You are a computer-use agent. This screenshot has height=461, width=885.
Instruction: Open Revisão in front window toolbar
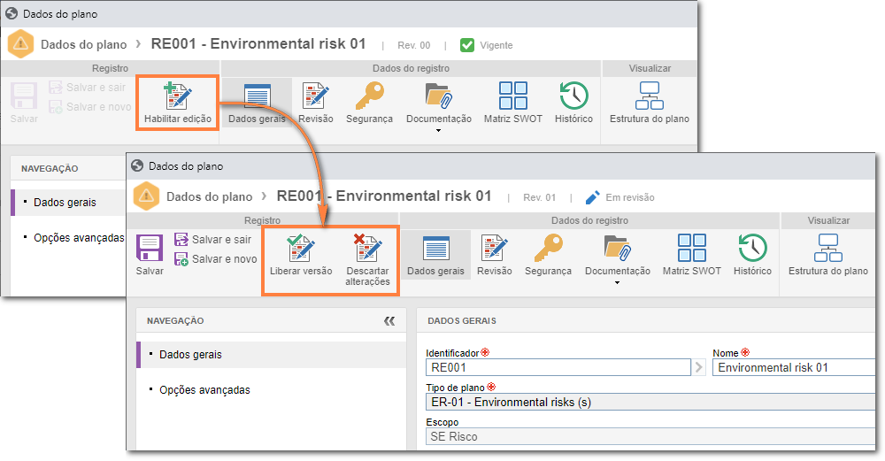pos(495,256)
